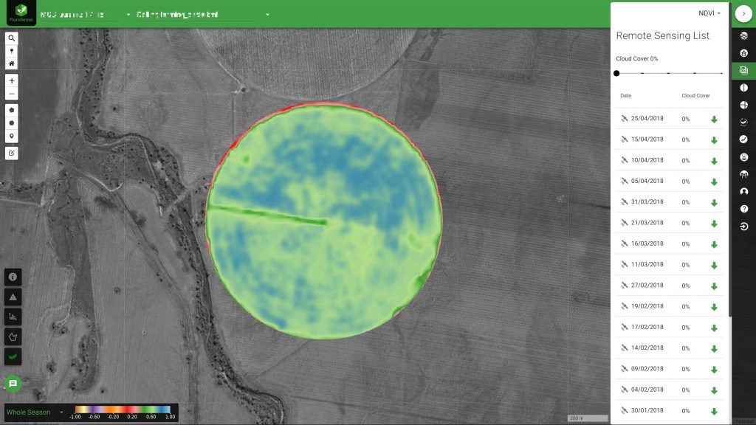Toggle satellite layer for 09/02/2018

(x=624, y=369)
